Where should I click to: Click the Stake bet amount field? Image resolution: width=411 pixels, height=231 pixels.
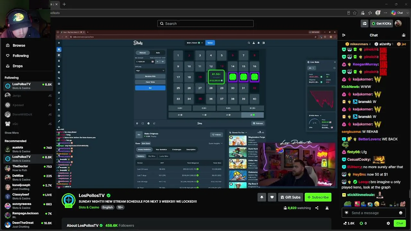click(145, 62)
